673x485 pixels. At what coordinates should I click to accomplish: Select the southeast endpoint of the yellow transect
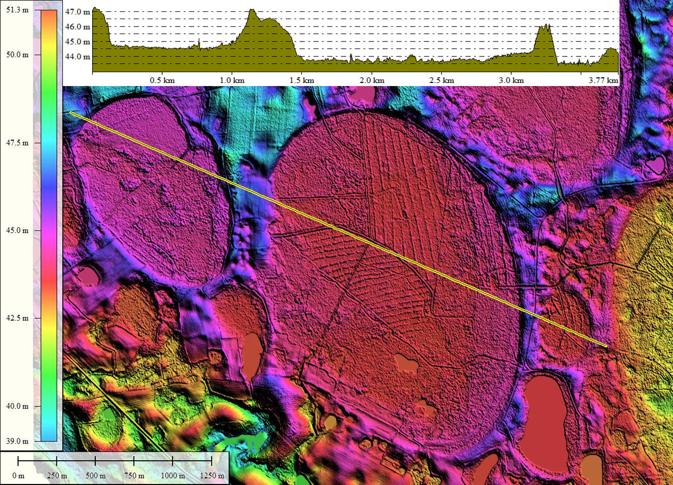pos(606,346)
